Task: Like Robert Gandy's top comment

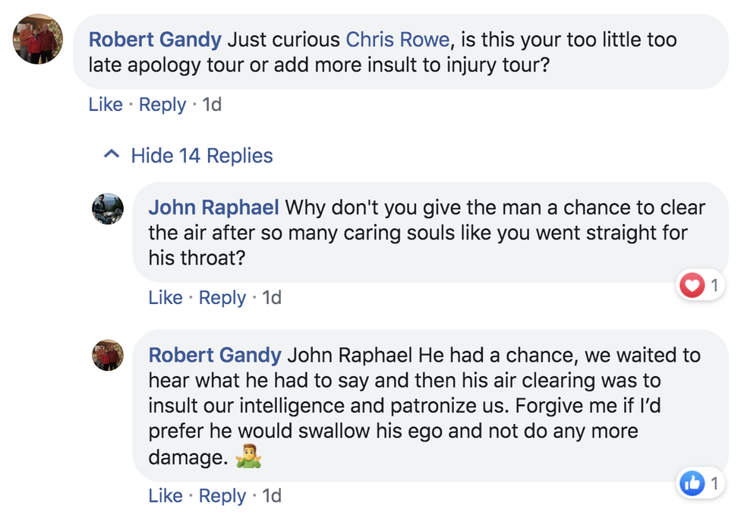Action: pyautogui.click(x=106, y=104)
